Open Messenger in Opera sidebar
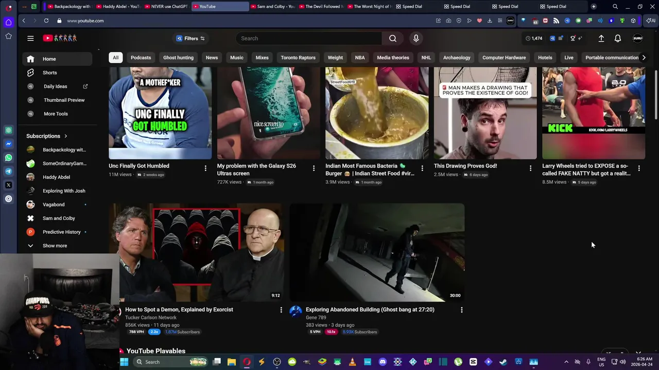Screen dimensions: 659x370 click(9, 144)
